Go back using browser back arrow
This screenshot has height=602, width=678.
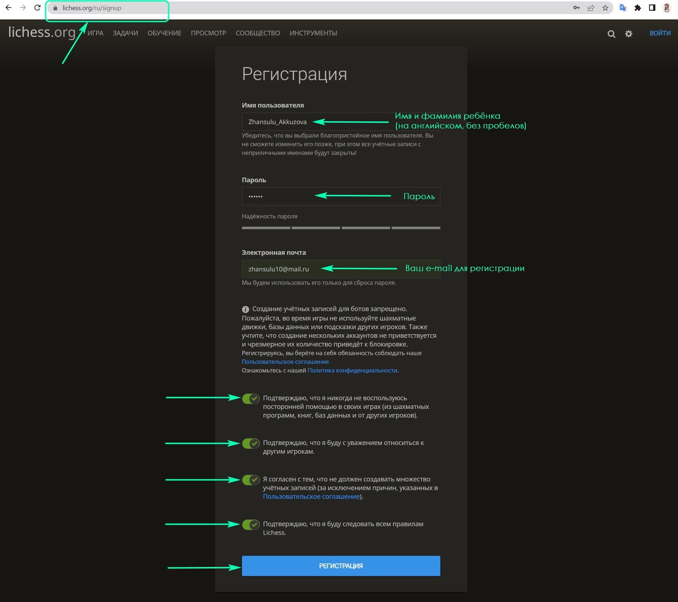click(8, 8)
